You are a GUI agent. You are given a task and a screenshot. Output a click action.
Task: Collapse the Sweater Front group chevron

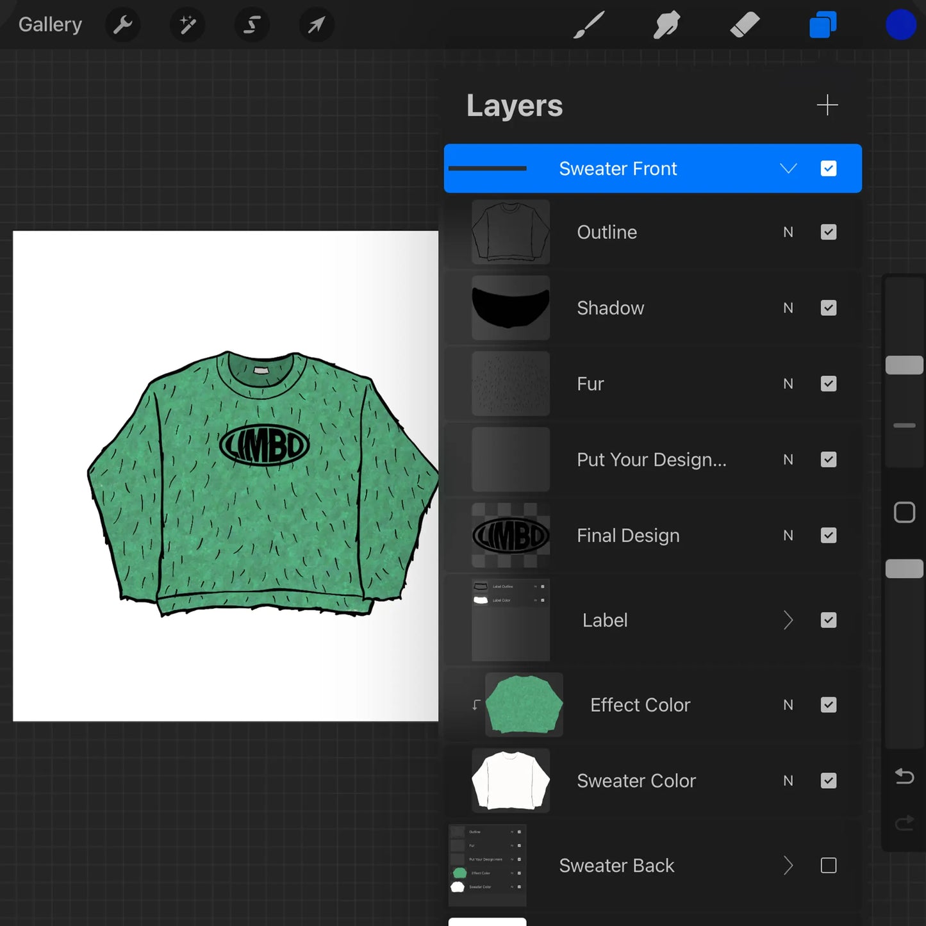[788, 168]
